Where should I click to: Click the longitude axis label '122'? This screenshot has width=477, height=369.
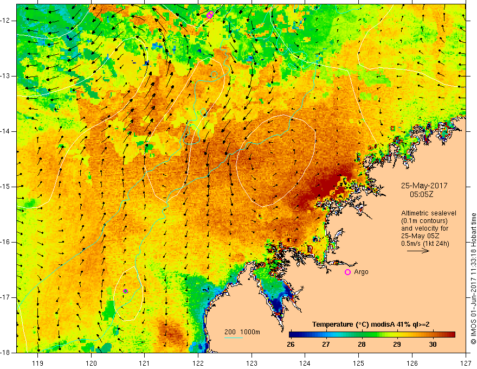(198, 363)
